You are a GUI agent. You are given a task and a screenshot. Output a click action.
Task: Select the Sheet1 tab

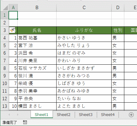[x=42, y=114]
